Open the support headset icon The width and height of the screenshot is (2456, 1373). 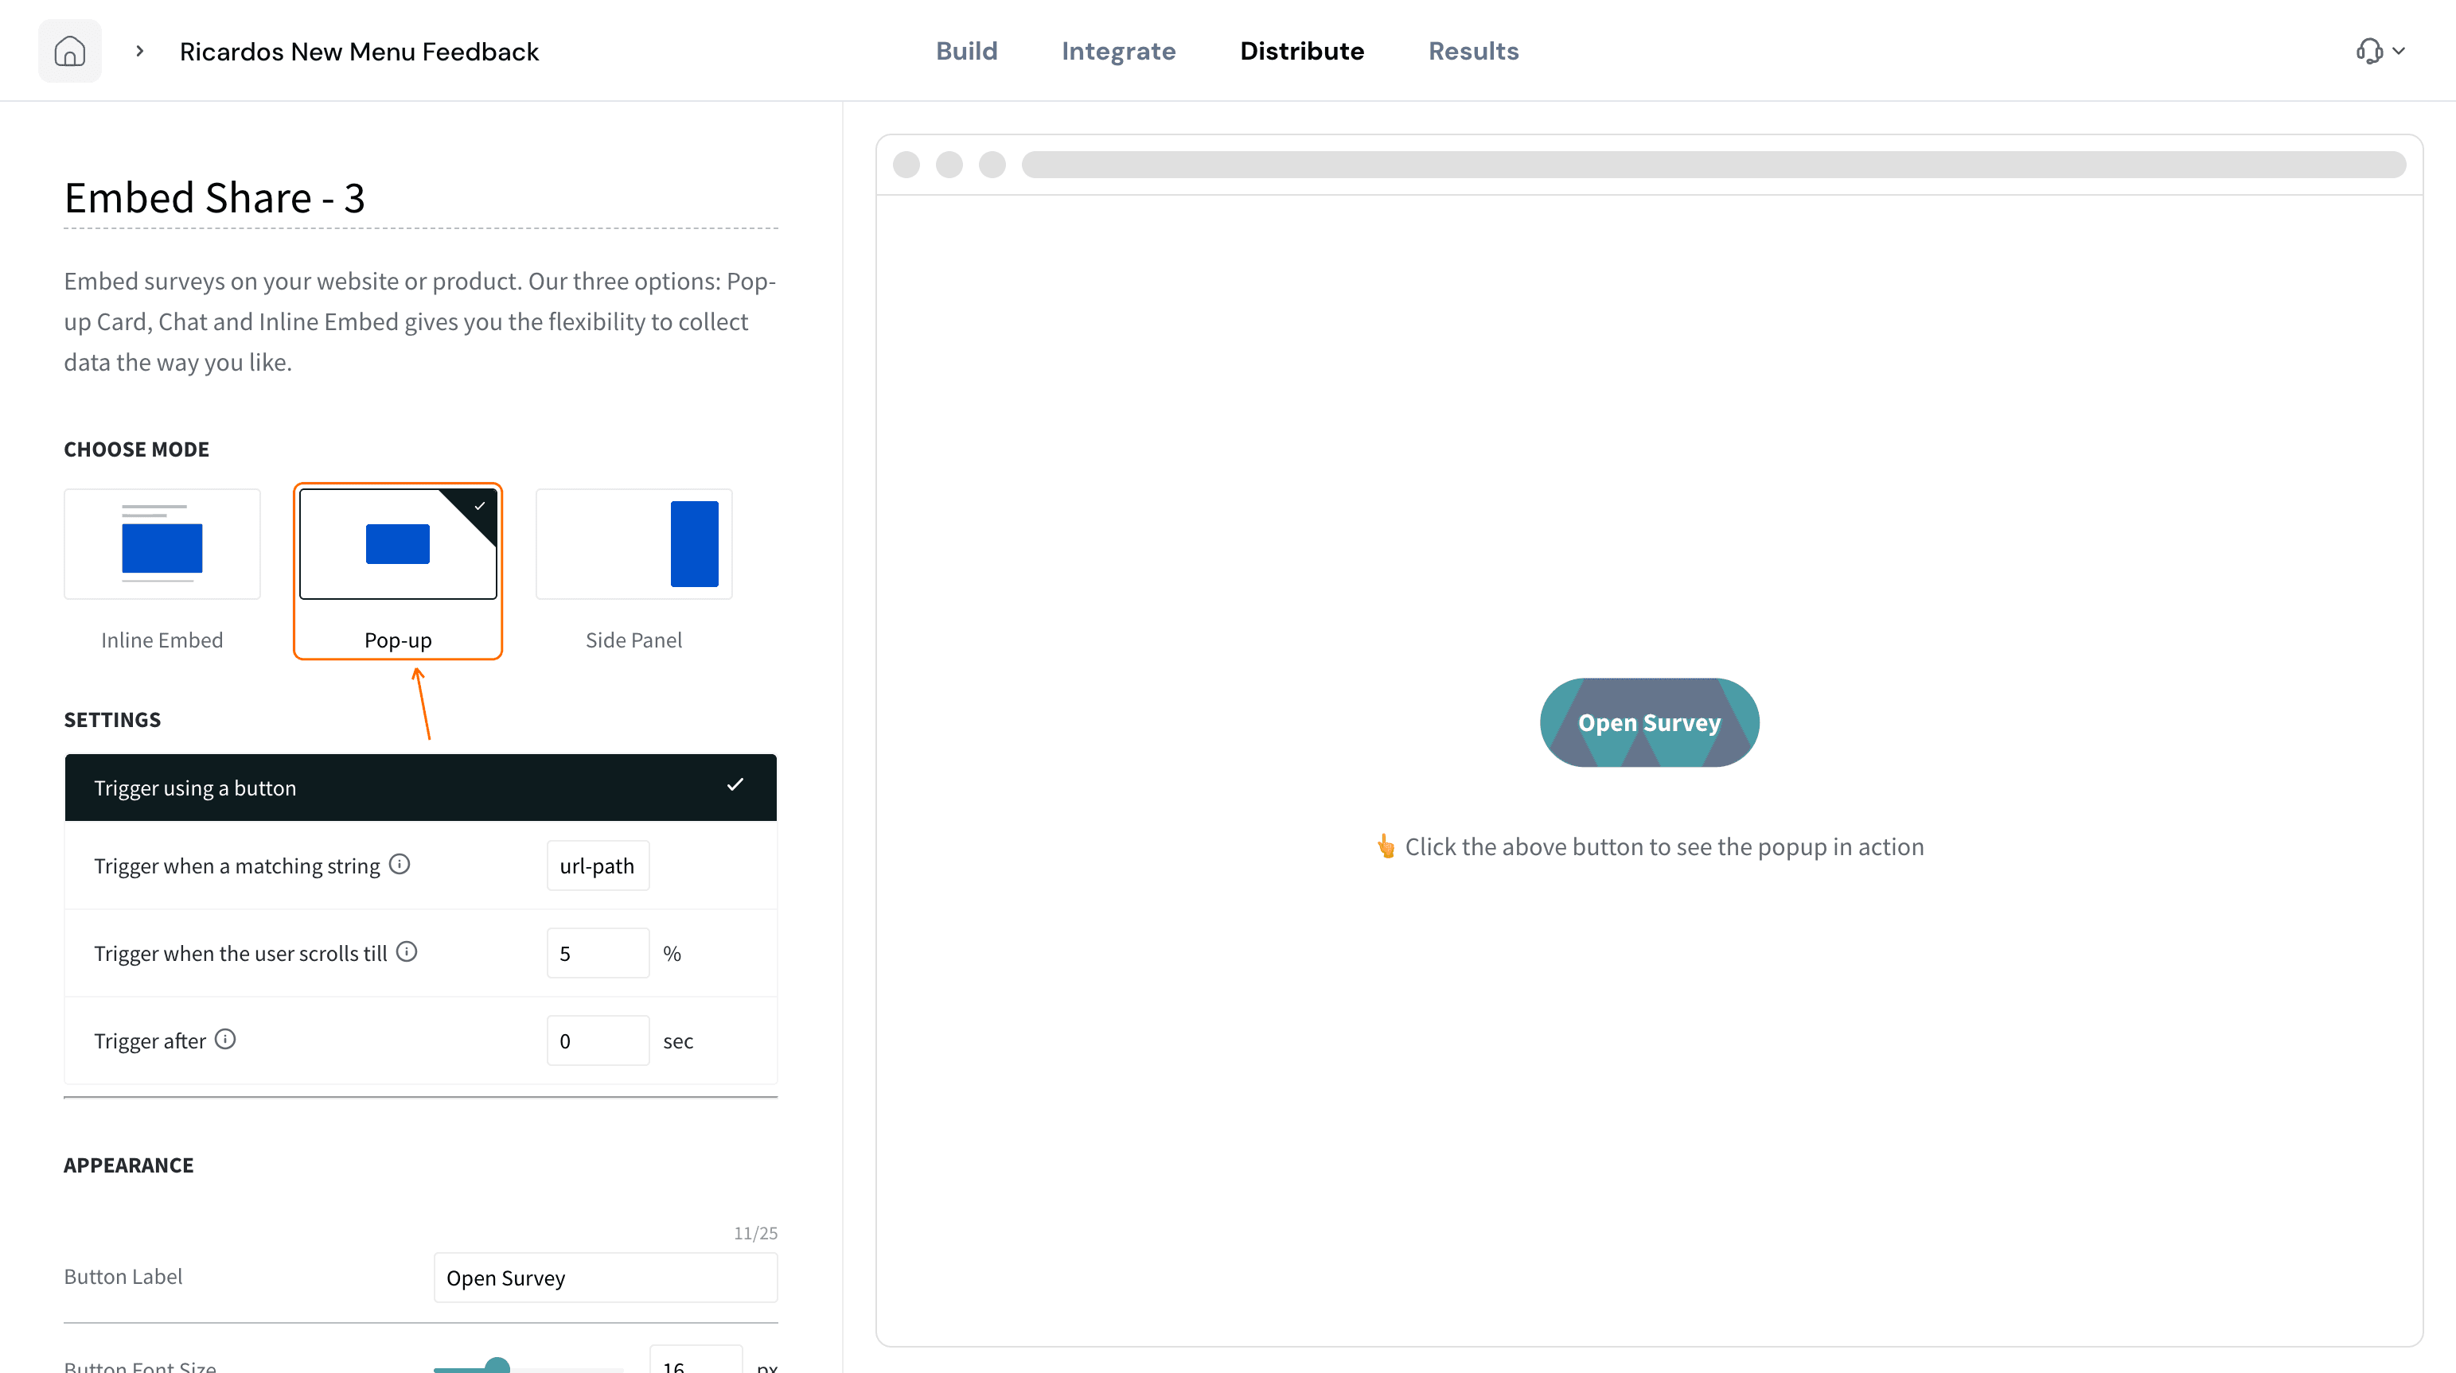point(2368,50)
